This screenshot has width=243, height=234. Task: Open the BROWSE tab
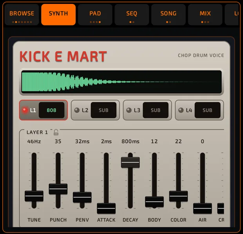tap(22, 15)
